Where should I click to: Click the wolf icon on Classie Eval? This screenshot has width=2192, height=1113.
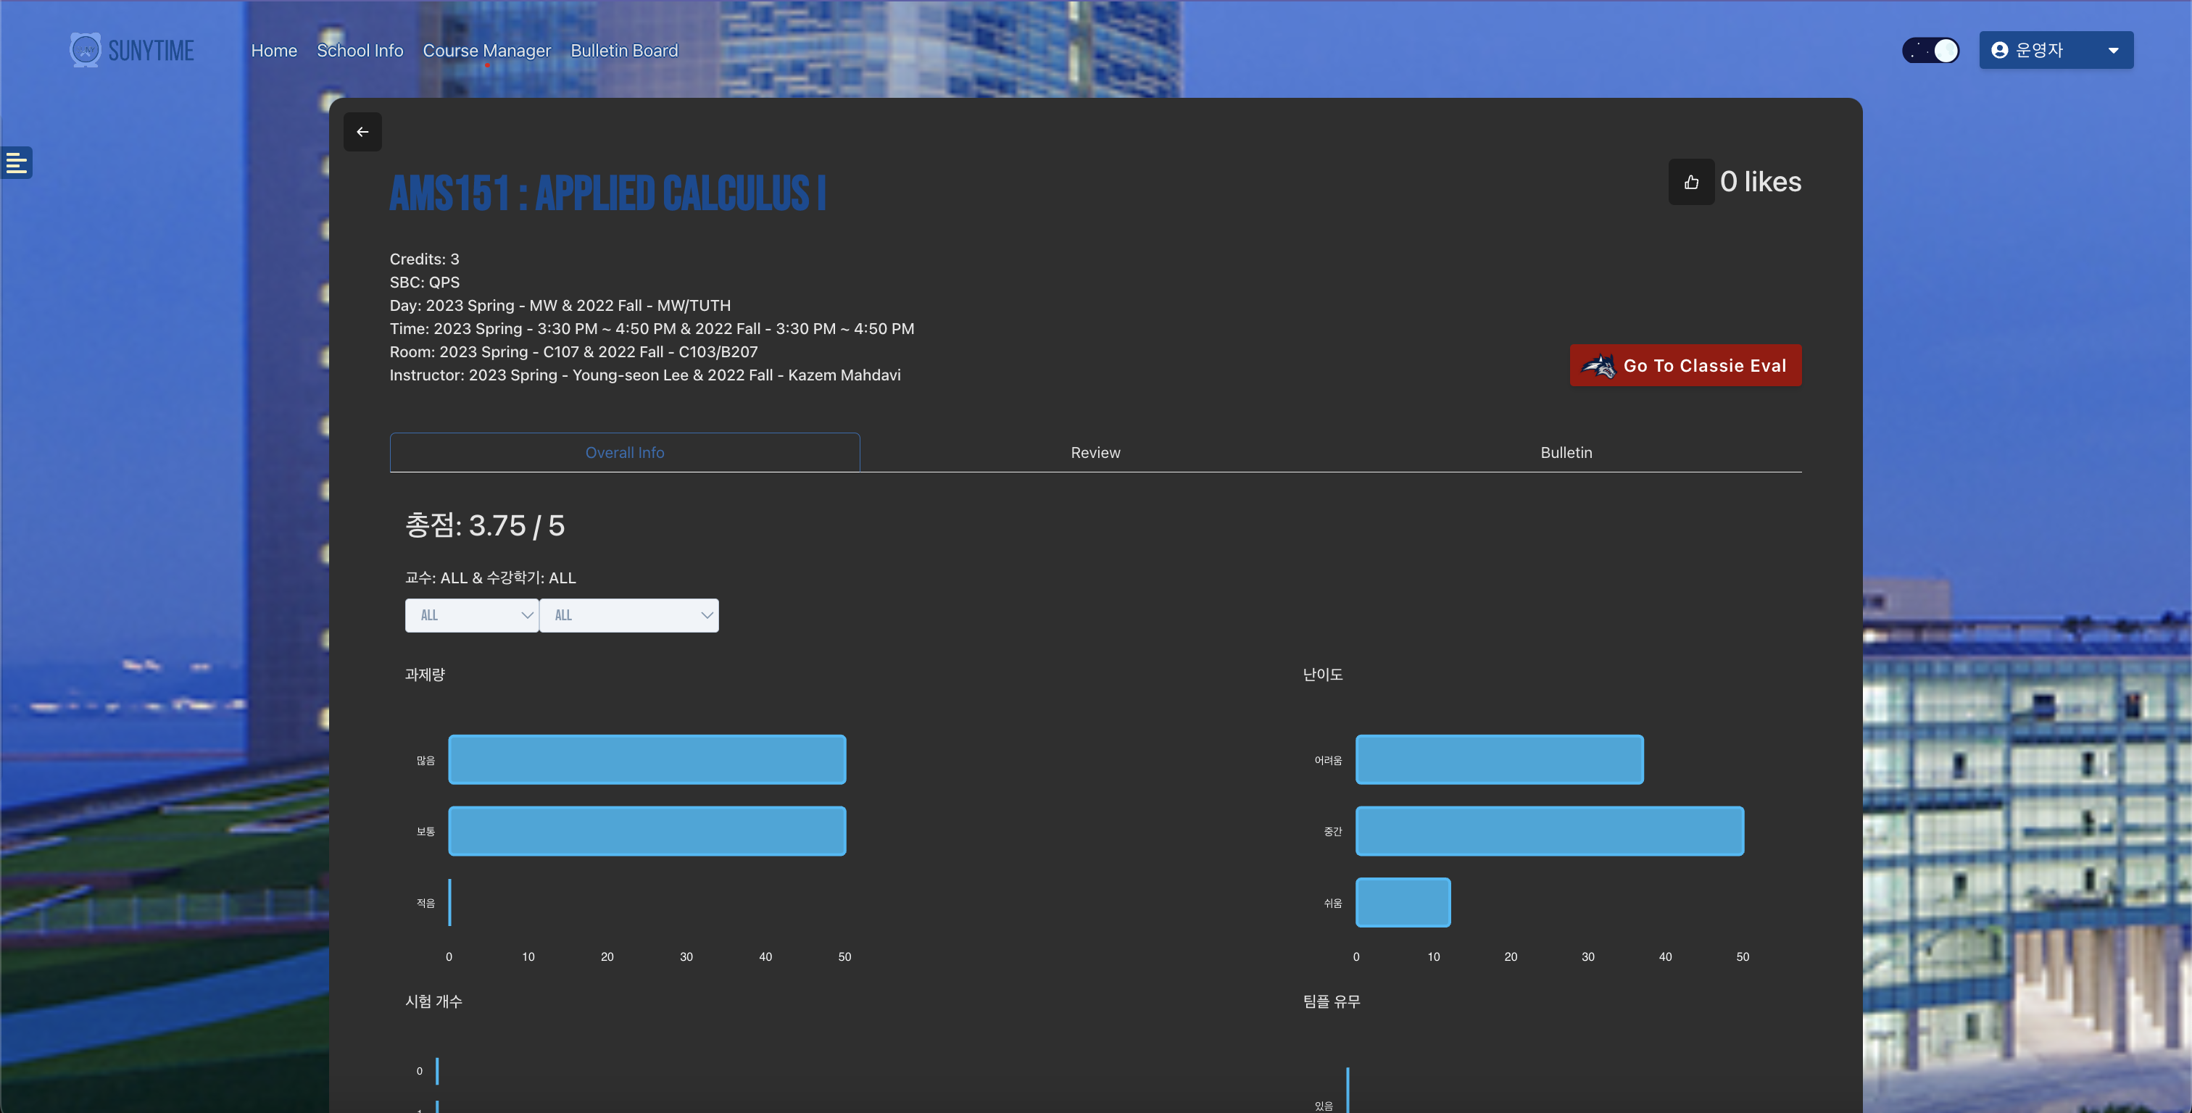(x=1598, y=366)
